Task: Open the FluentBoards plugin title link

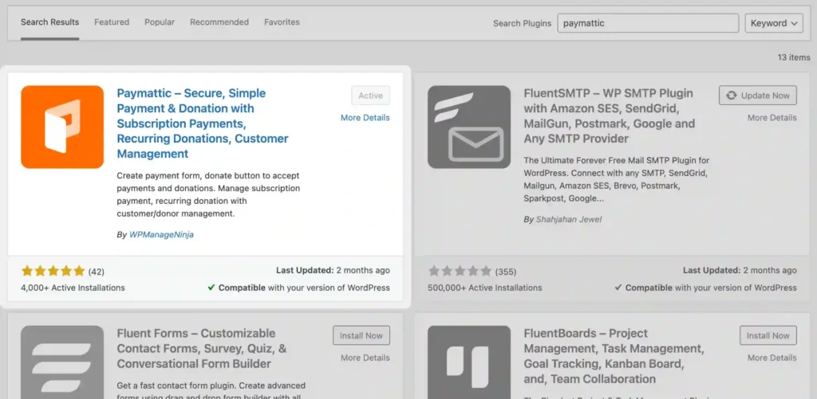Action: tap(614, 356)
